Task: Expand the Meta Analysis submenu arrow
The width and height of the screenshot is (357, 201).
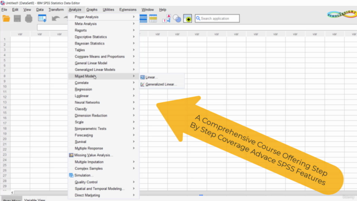Action: (134, 23)
